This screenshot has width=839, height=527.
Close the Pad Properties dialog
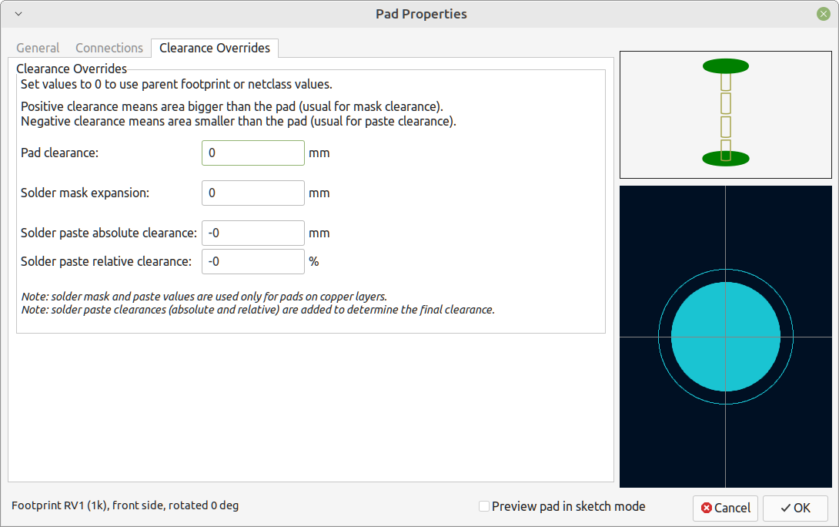[x=824, y=14]
